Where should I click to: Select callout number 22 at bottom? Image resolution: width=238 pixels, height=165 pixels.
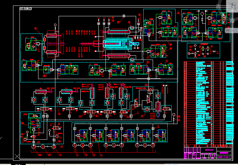(x=49, y=155)
